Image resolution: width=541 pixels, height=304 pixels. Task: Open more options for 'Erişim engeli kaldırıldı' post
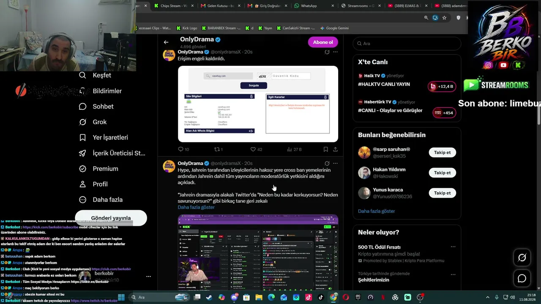tap(335, 52)
